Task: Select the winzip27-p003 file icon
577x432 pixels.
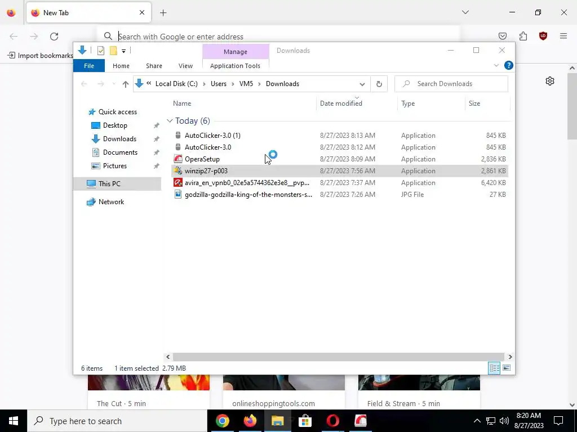Action: [178, 171]
